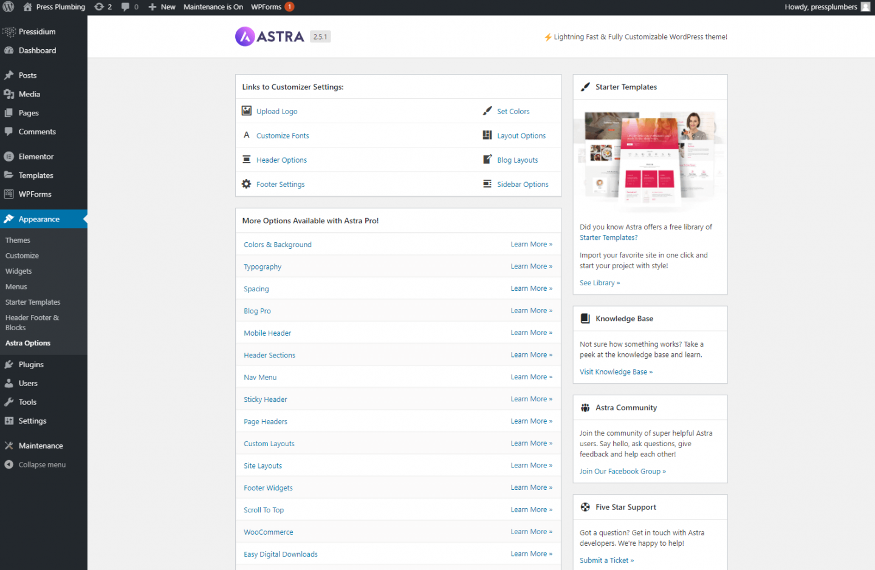
Task: Click the Pressidium sidebar icon
Action: coord(9,32)
